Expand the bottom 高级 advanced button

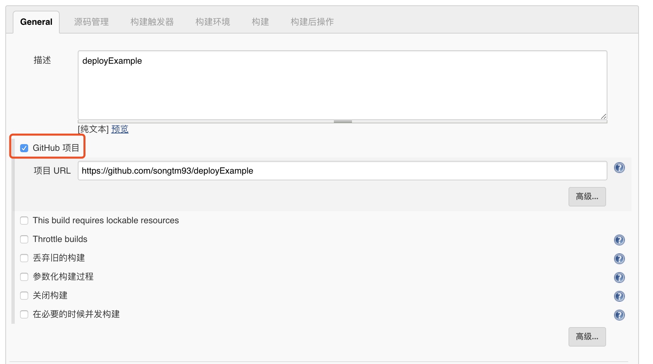coord(587,337)
